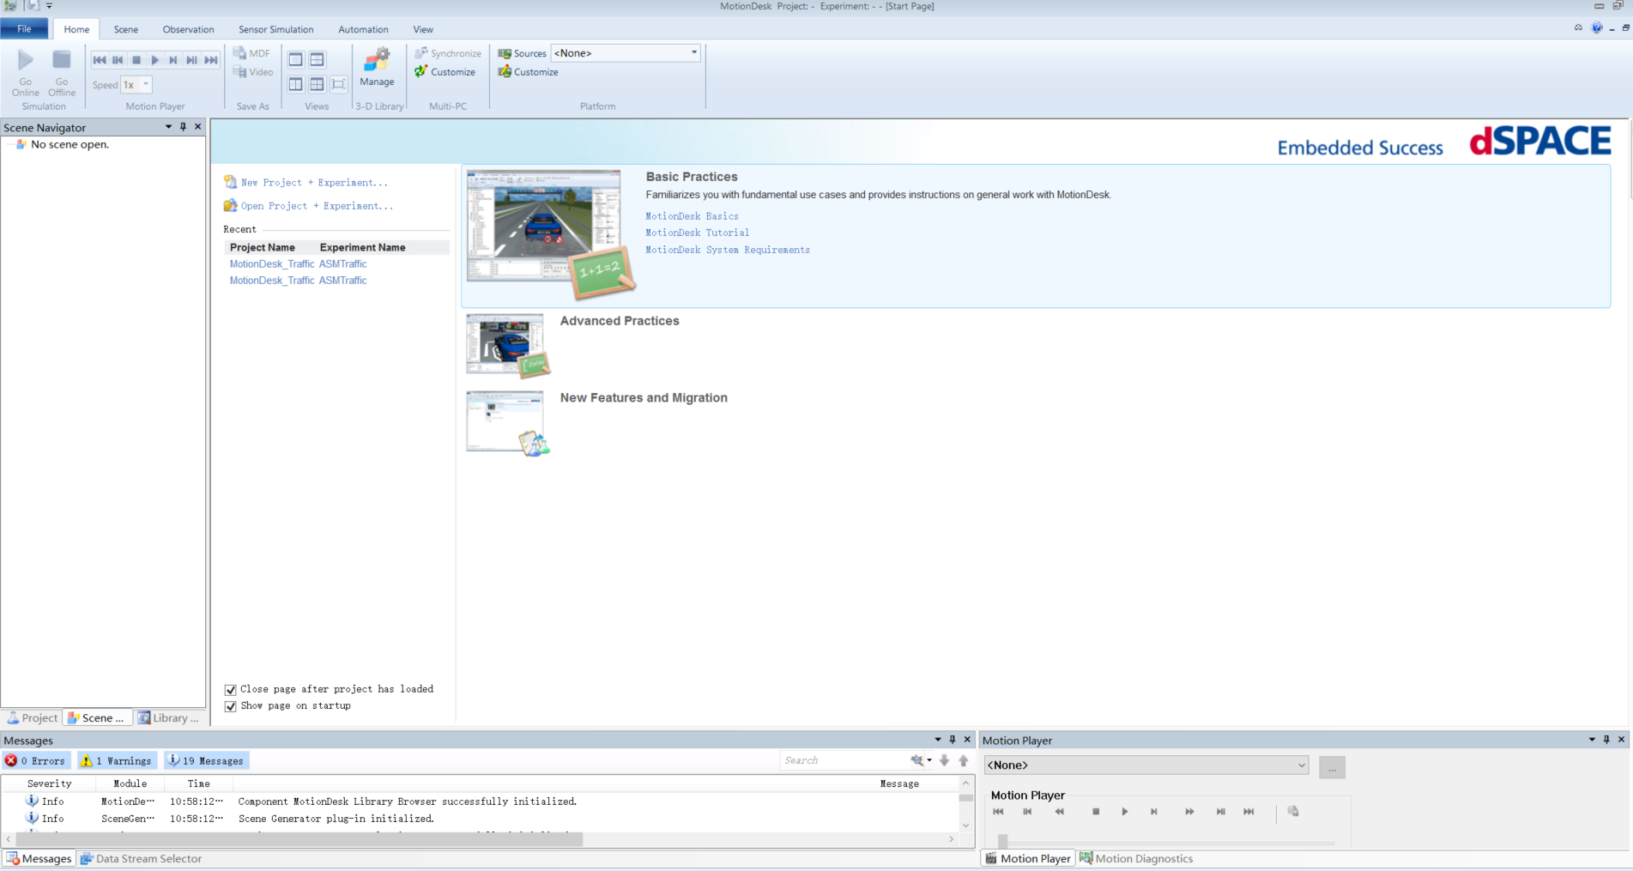The image size is (1633, 871).
Task: Open MotionDesk Tutorial link
Action: tap(697, 233)
